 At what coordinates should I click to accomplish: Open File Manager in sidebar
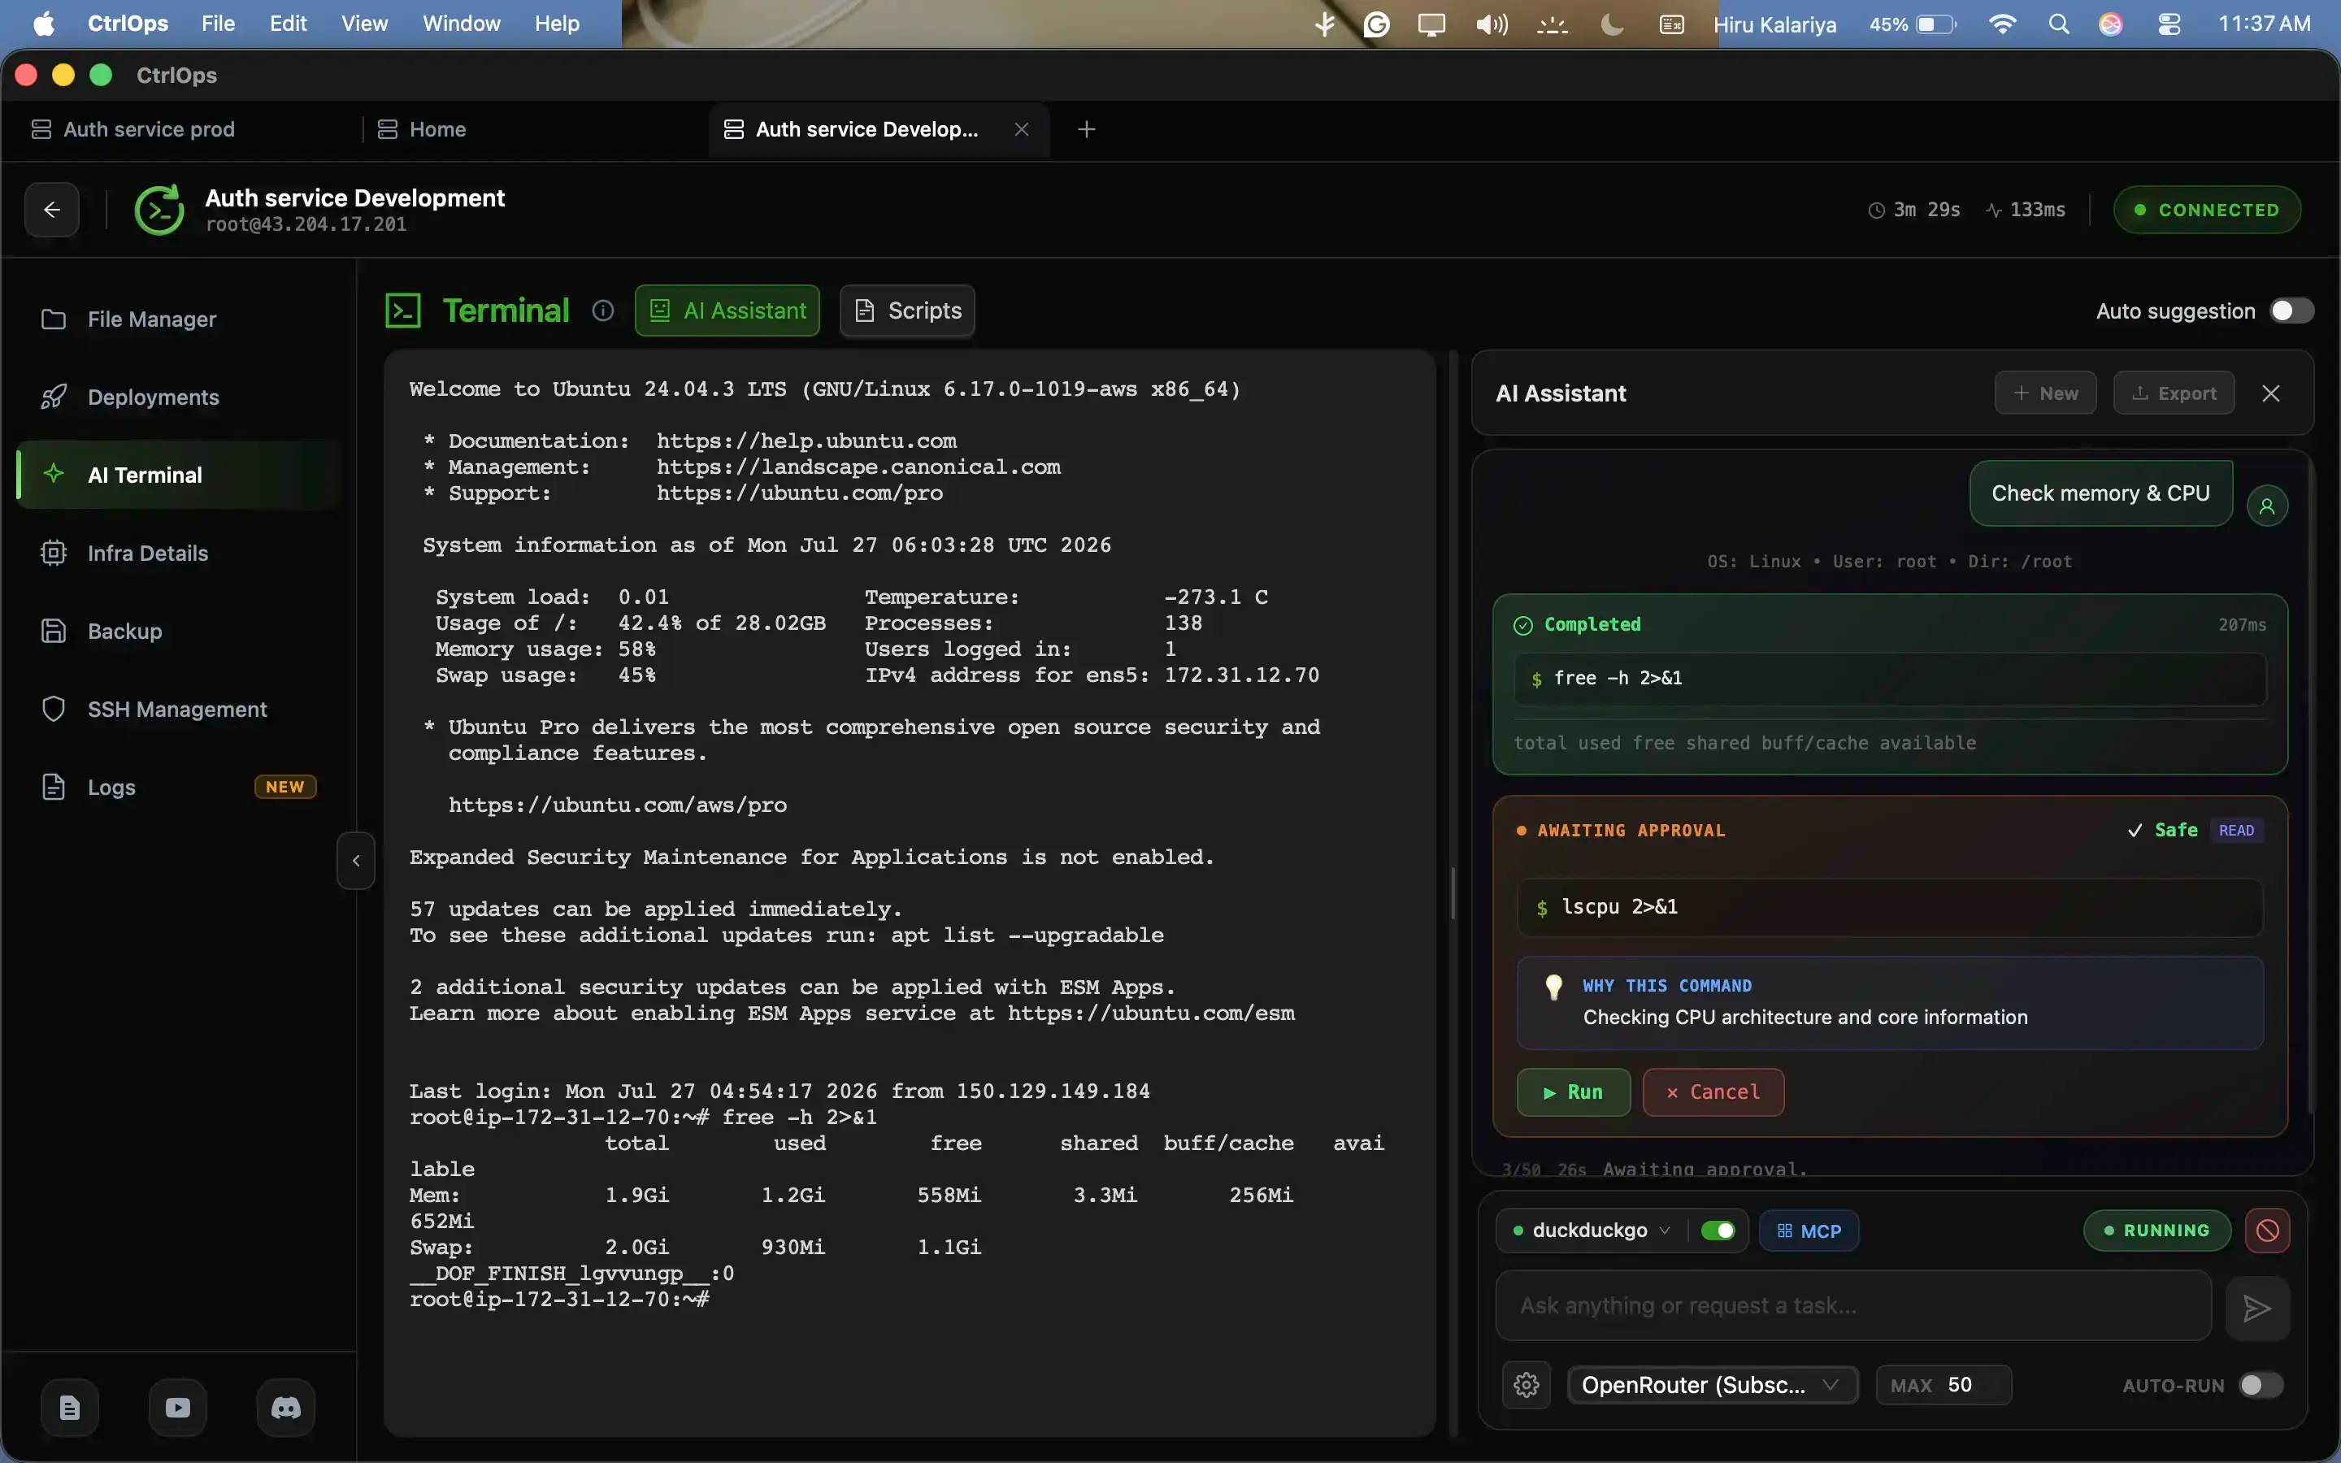click(179, 319)
